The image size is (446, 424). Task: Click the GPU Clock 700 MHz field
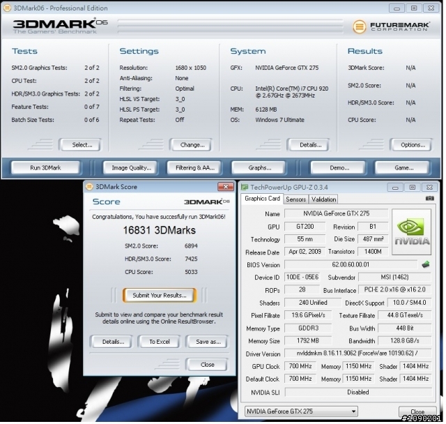coord(300,366)
